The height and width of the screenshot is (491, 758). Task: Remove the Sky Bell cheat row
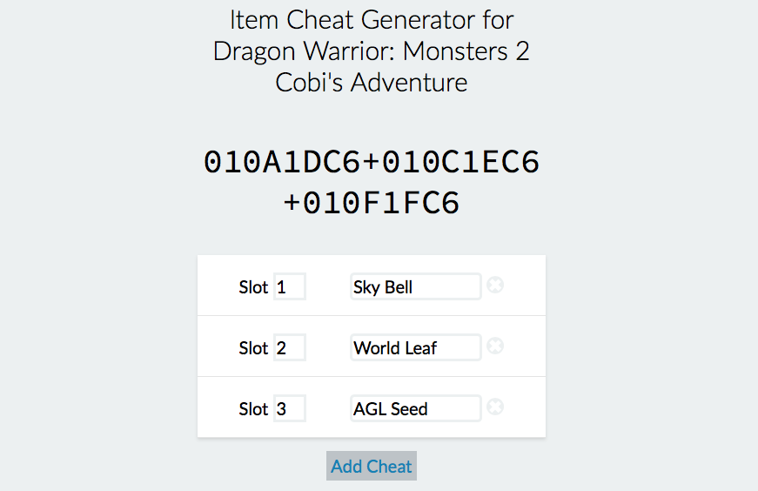(x=495, y=285)
